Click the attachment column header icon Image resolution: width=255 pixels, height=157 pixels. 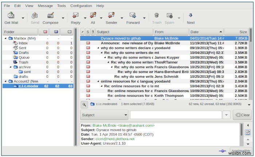(93, 32)
